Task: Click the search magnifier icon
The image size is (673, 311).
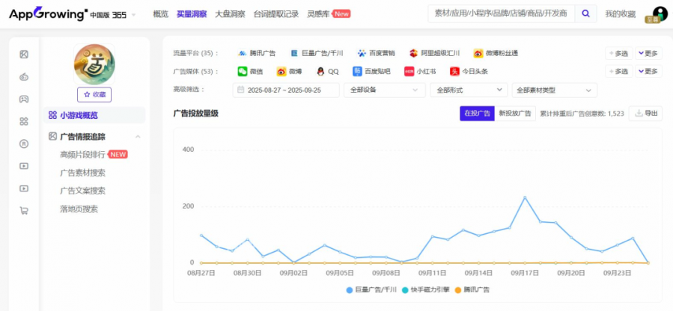Action: (587, 13)
